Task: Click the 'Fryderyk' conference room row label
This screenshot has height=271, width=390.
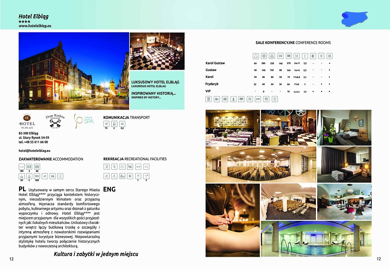Action: pyautogui.click(x=212, y=84)
